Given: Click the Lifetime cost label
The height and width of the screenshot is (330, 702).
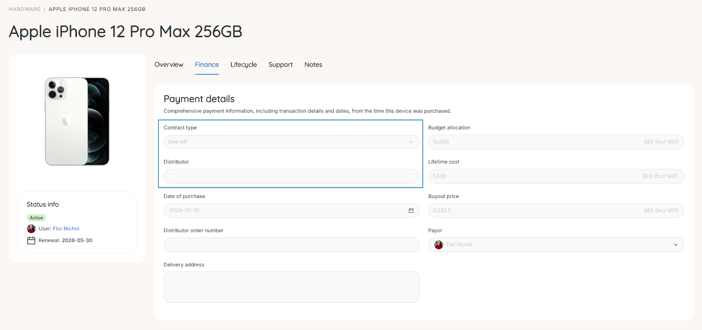Looking at the screenshot, I should pyautogui.click(x=444, y=162).
